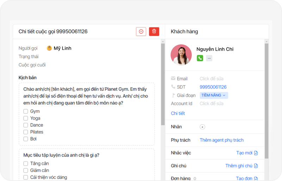Click Thêm agent phụ trách link
The height and width of the screenshot is (181, 282).
tap(221, 140)
